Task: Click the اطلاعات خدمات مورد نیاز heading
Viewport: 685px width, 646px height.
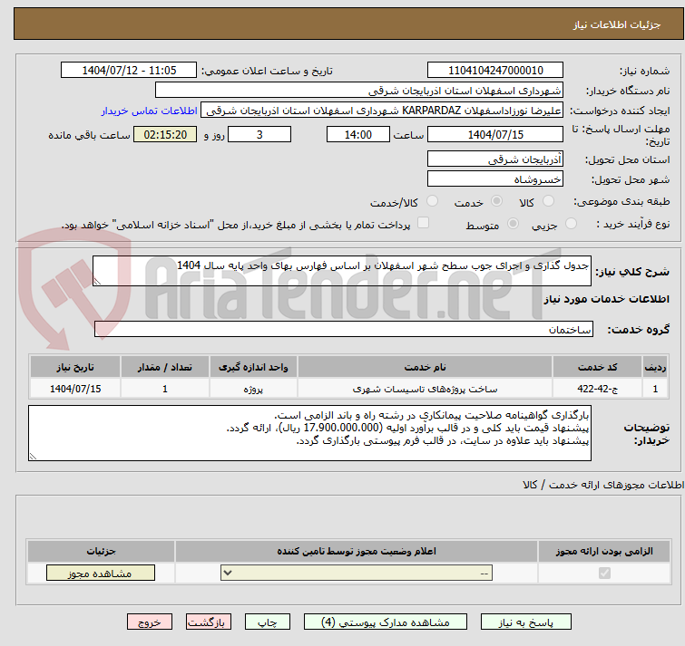Action: 606,299
